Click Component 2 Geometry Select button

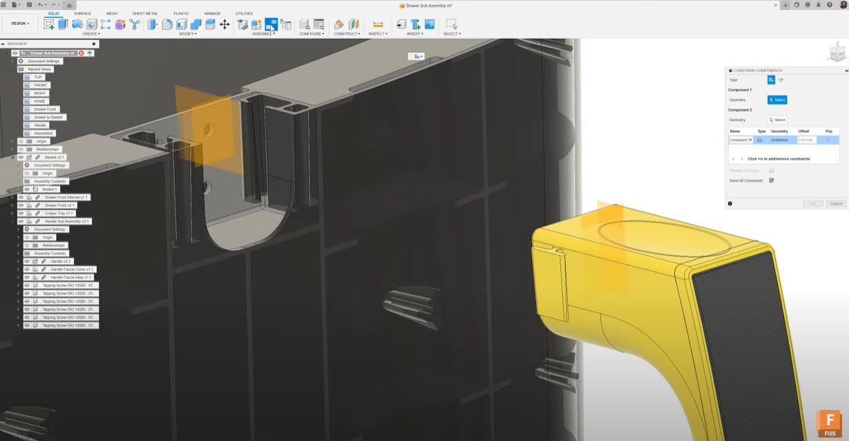(777, 120)
